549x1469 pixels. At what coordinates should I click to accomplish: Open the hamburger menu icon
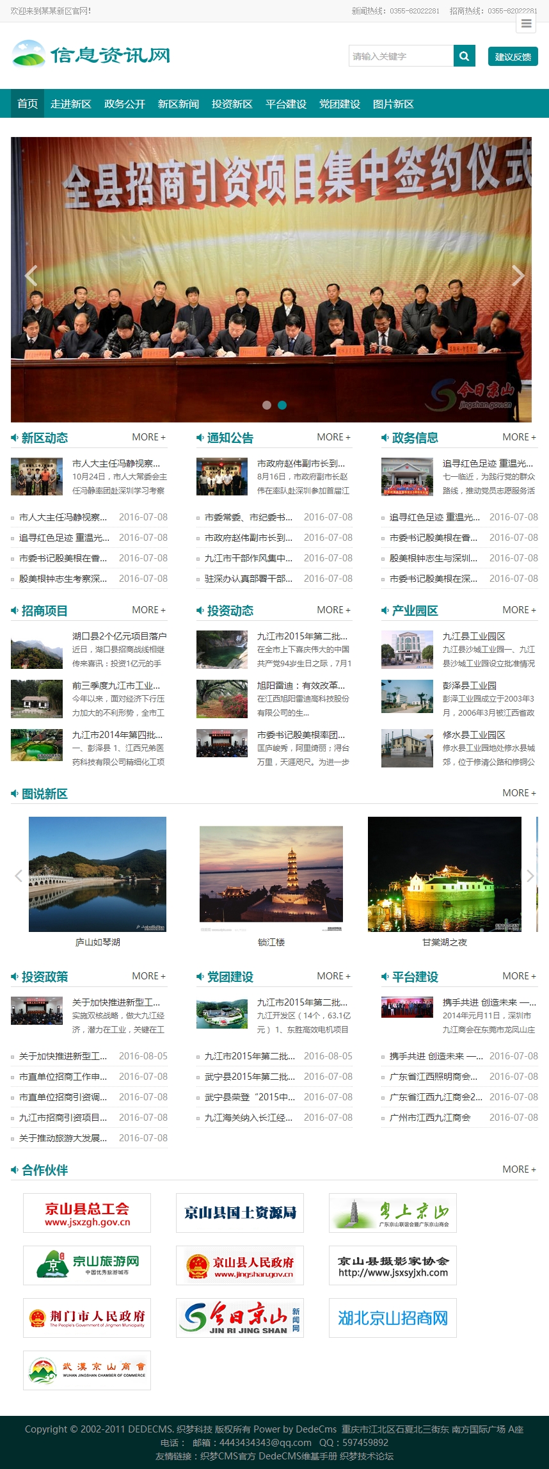click(526, 24)
